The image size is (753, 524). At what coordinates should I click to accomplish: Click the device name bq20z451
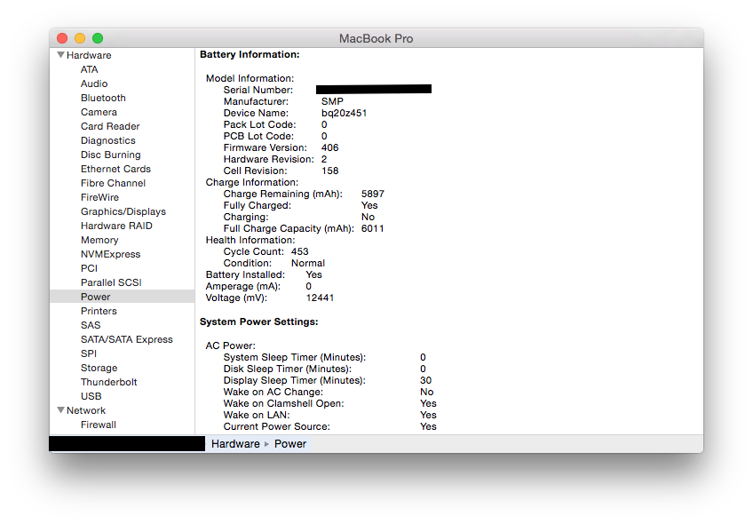[344, 114]
